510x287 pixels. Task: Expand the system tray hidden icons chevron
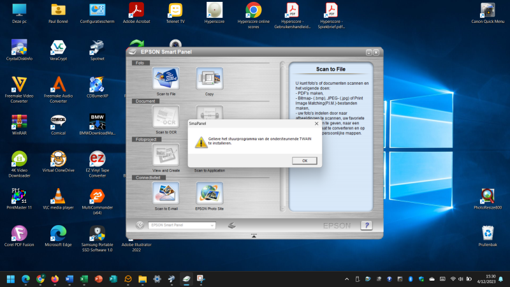[347, 279]
